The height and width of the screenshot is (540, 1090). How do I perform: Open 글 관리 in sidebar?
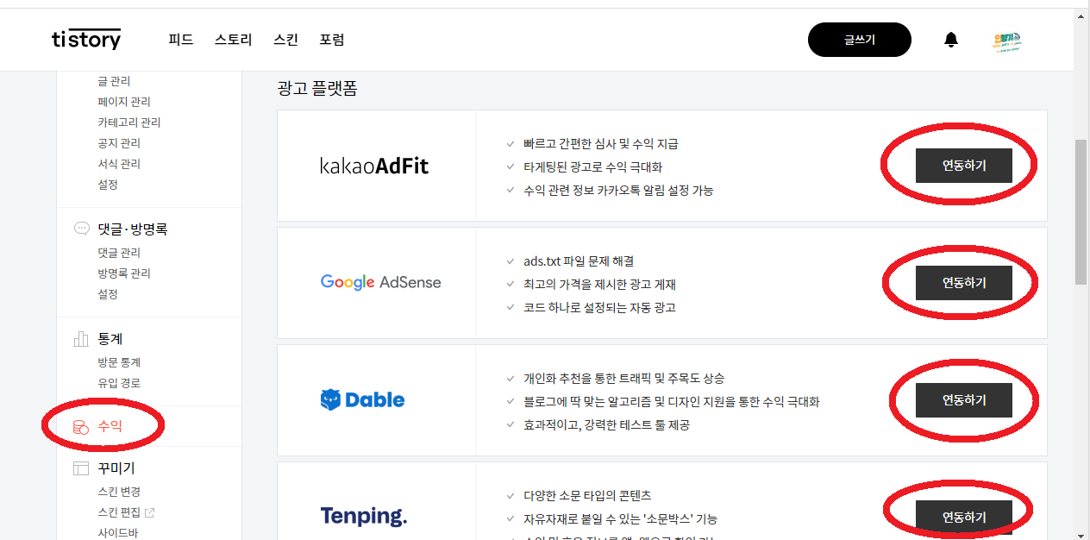114,81
